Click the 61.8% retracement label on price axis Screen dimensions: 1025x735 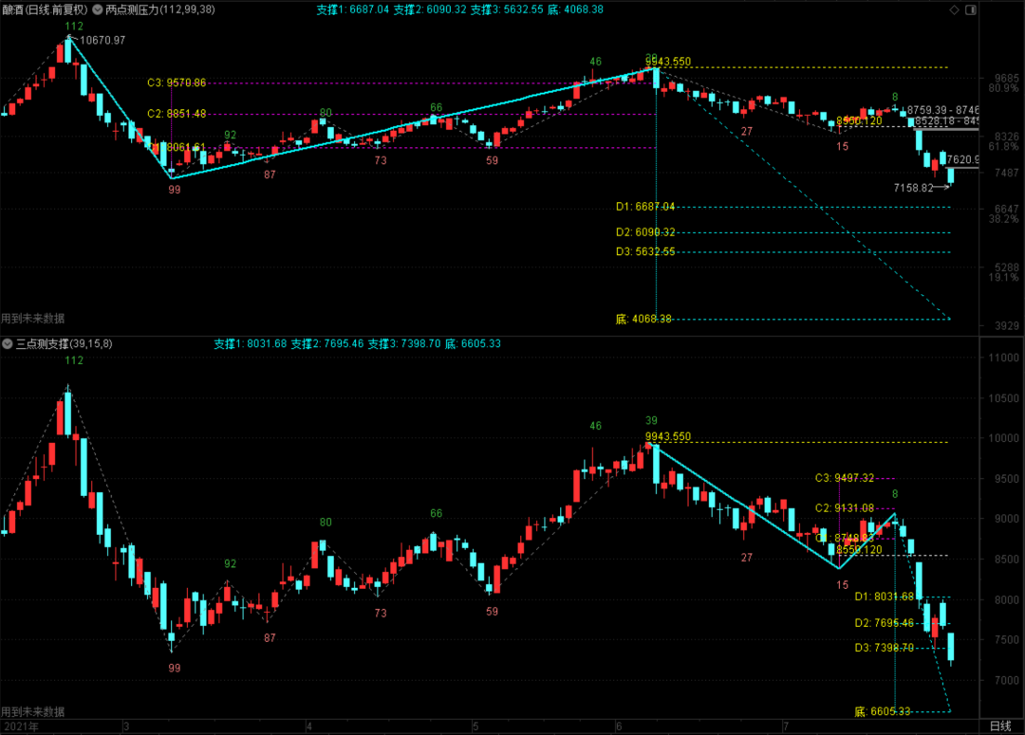pos(1003,146)
